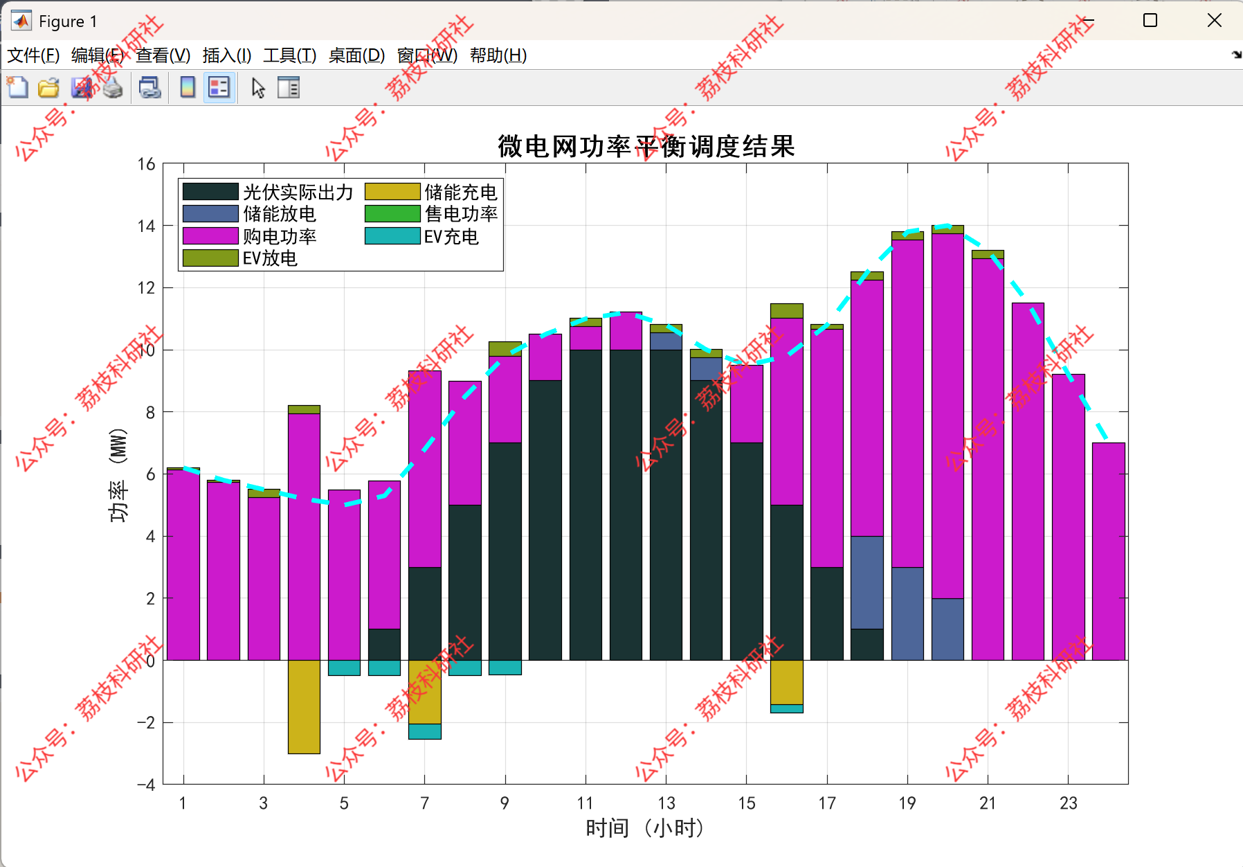The image size is (1243, 867).
Task: Insert a colorbar using the toolbar icon
Action: [188, 88]
